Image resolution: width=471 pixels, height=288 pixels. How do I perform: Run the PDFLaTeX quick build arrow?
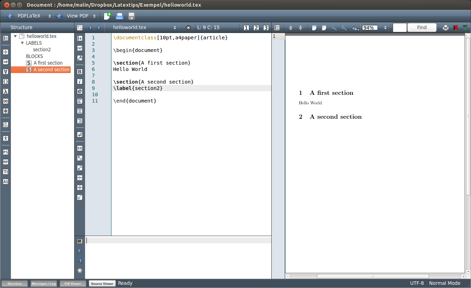click(x=9, y=16)
